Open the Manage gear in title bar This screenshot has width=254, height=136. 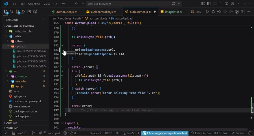232,4
